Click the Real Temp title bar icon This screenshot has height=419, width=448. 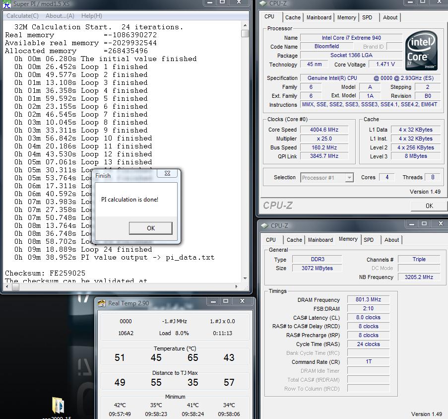tap(101, 303)
